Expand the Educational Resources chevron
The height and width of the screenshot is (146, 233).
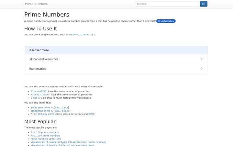[202, 59]
